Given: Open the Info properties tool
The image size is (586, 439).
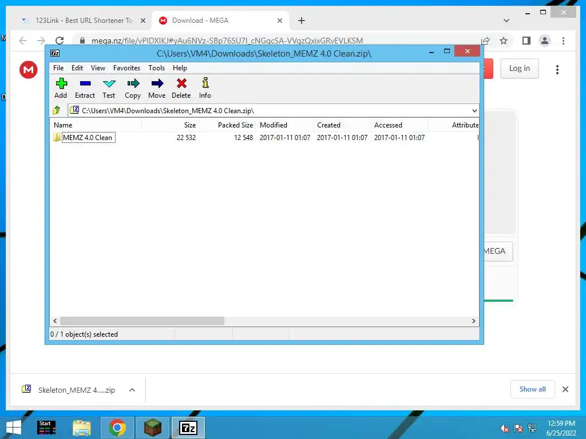Looking at the screenshot, I should click(x=205, y=88).
